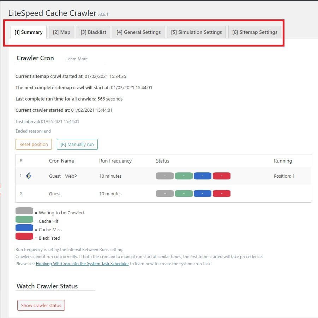Click the v3.6.1 version label
Viewport: 318px width, 318px height.
103,14
